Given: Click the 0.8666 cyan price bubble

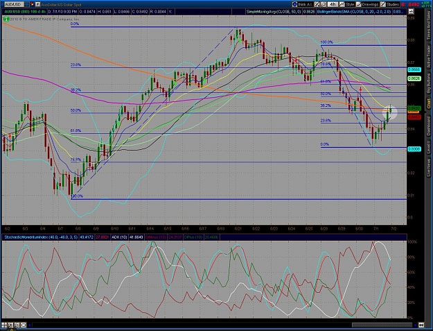Looking at the screenshot, I should (x=414, y=69).
